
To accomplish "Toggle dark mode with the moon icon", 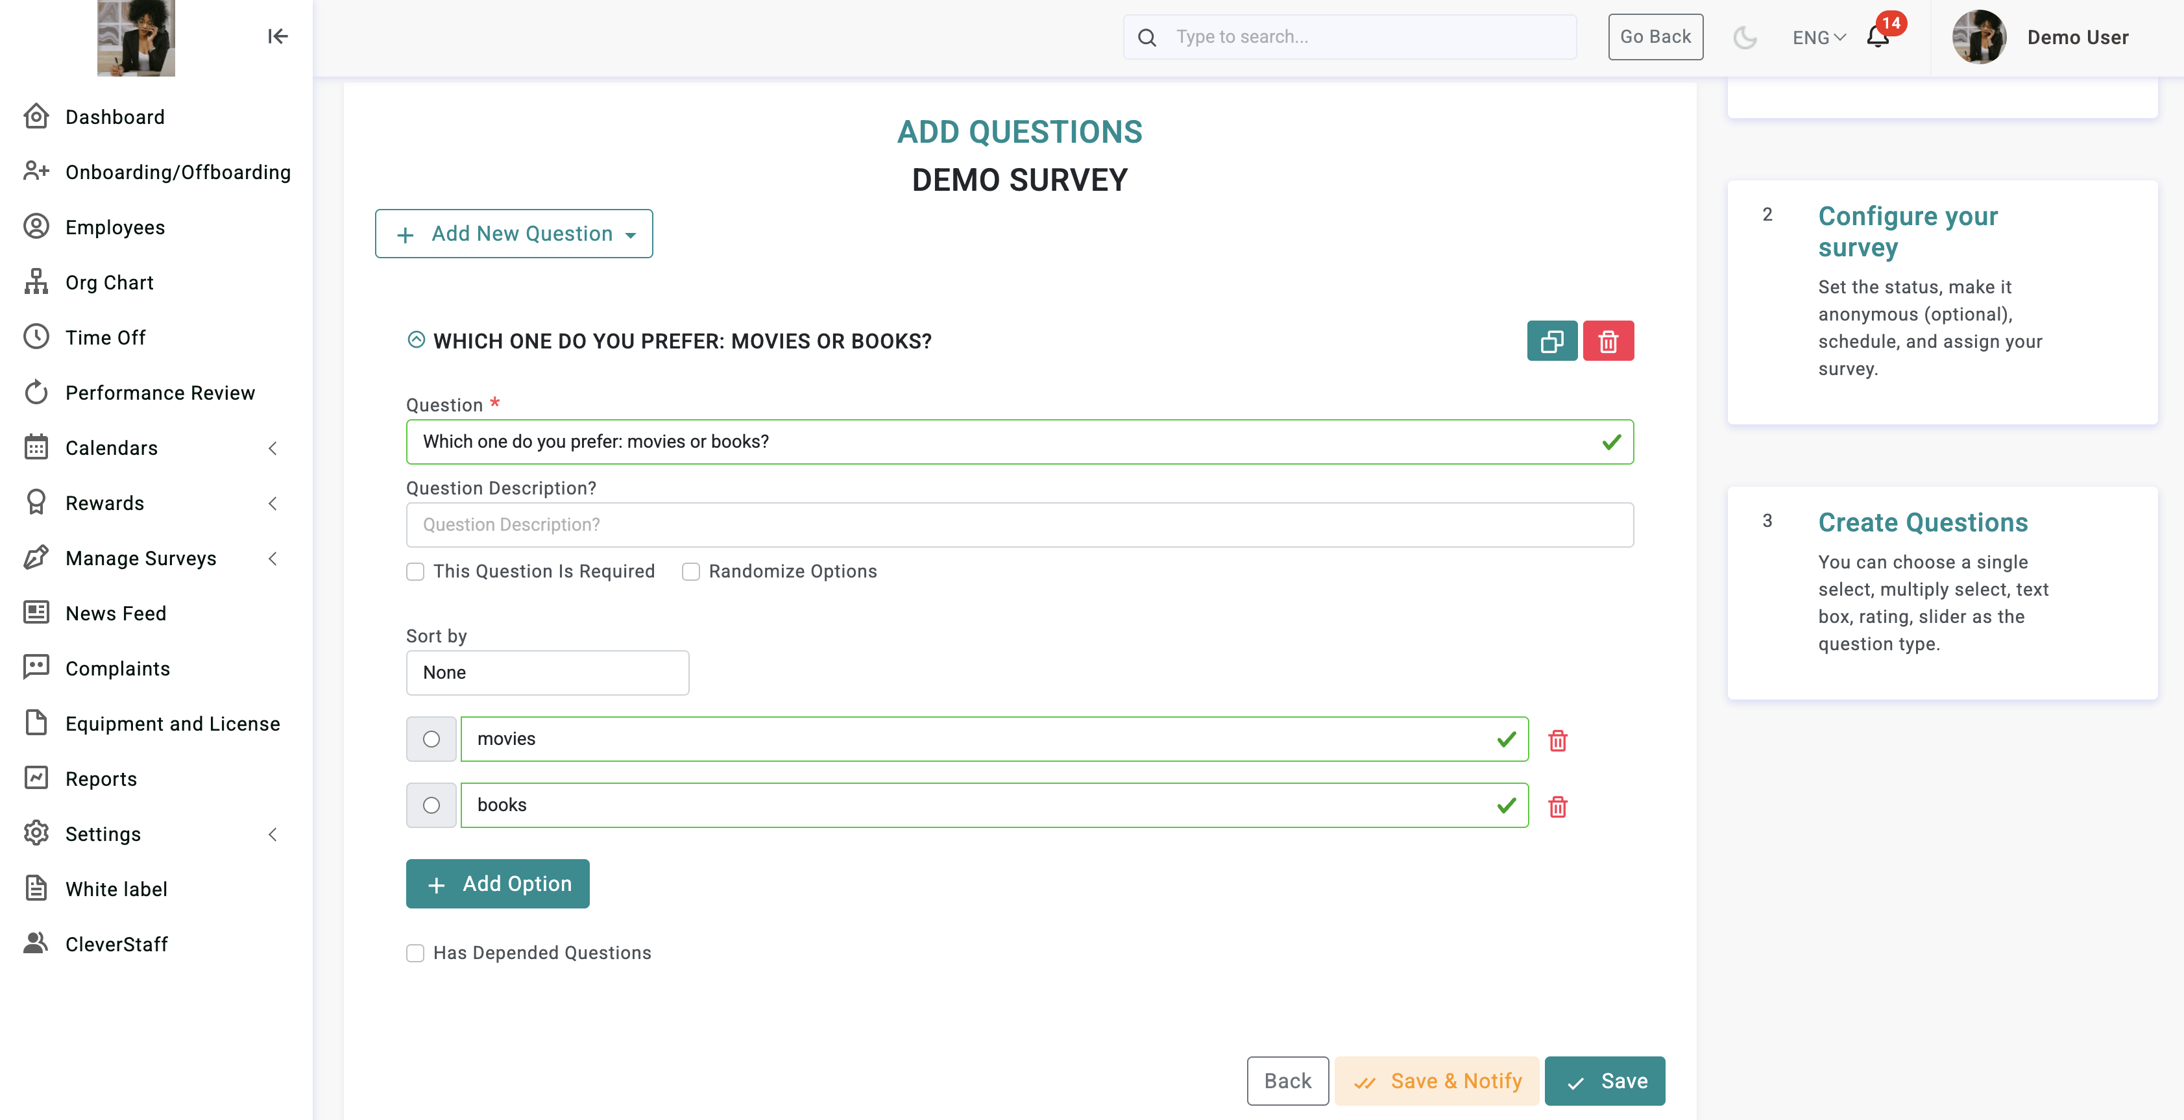I will [x=1745, y=37].
